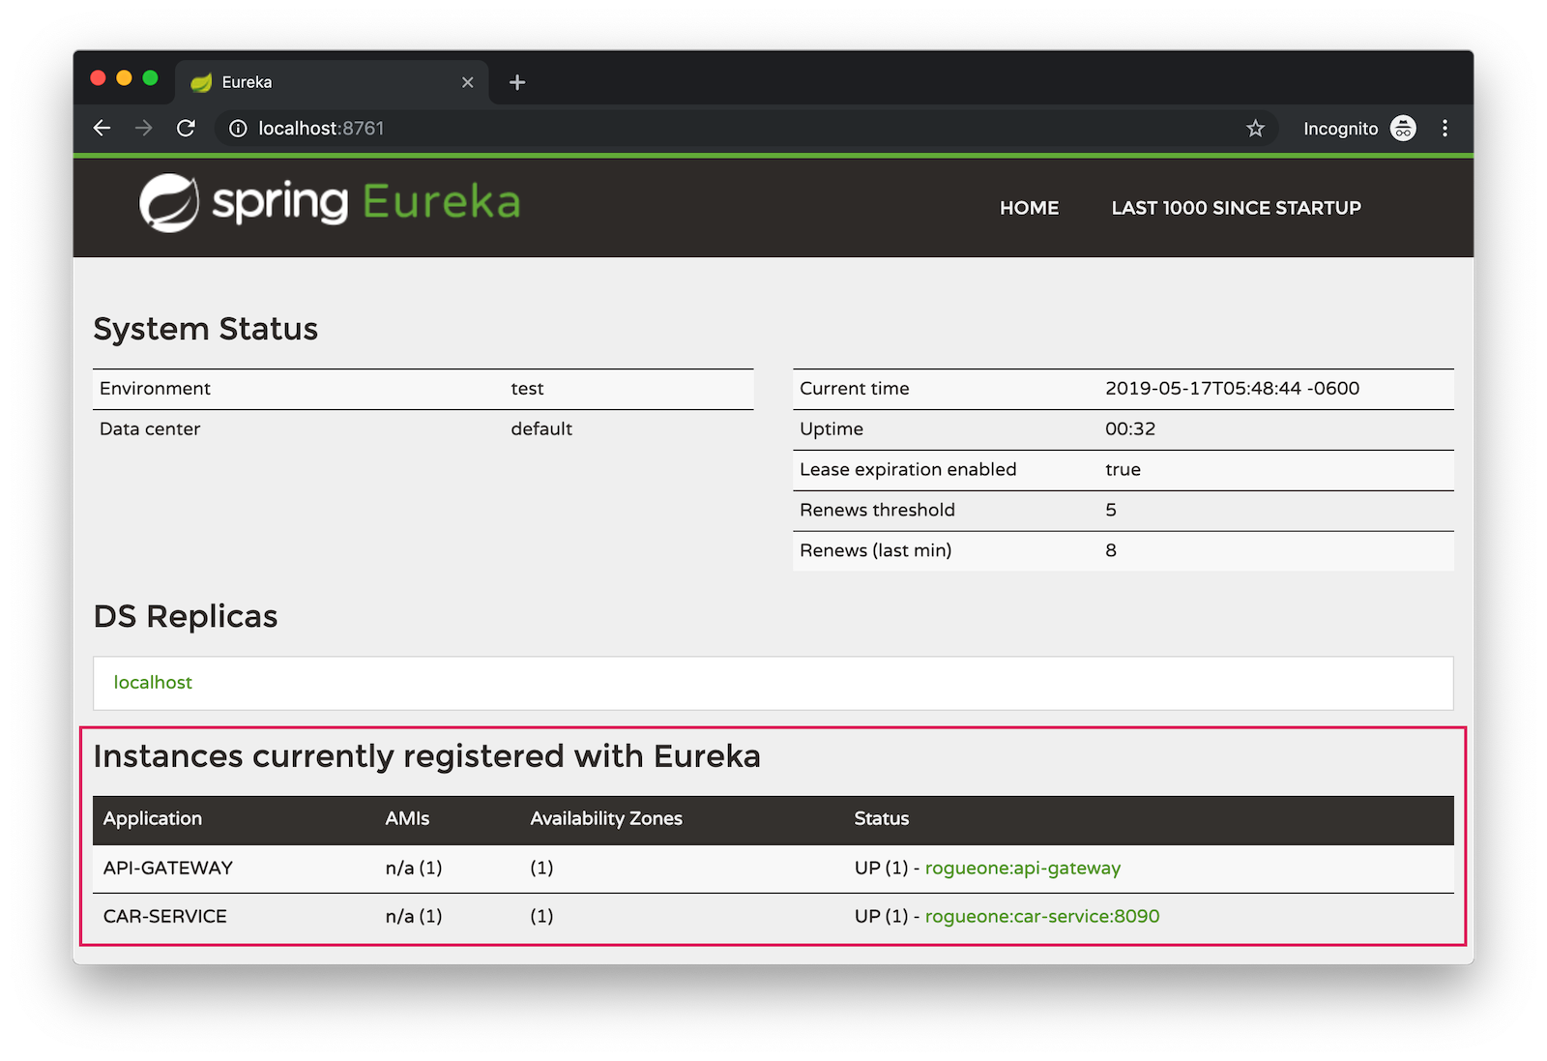The height and width of the screenshot is (1061, 1547).
Task: Open the HOME navigation item
Action: (1029, 208)
